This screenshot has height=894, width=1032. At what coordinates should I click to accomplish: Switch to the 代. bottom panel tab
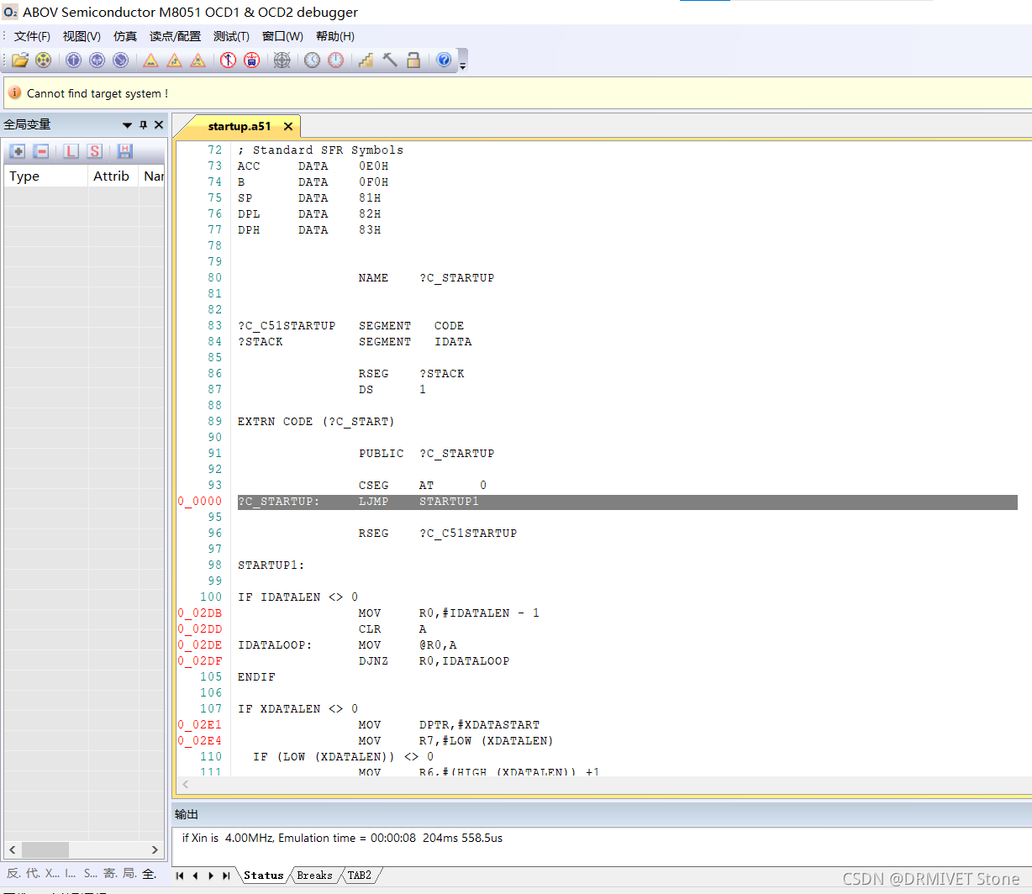33,874
